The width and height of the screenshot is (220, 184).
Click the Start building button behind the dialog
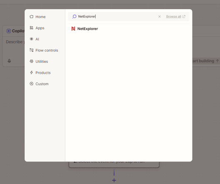[206, 61]
